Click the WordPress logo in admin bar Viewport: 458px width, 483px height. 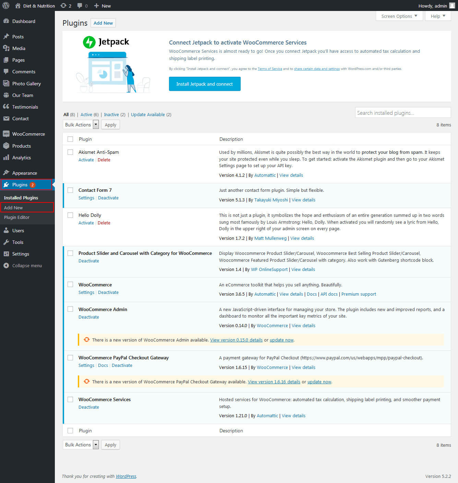tap(6, 5)
